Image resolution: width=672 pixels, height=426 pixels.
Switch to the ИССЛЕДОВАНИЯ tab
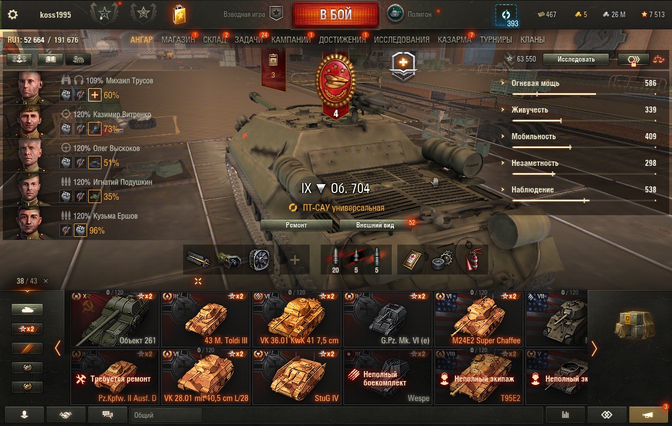[x=402, y=40]
